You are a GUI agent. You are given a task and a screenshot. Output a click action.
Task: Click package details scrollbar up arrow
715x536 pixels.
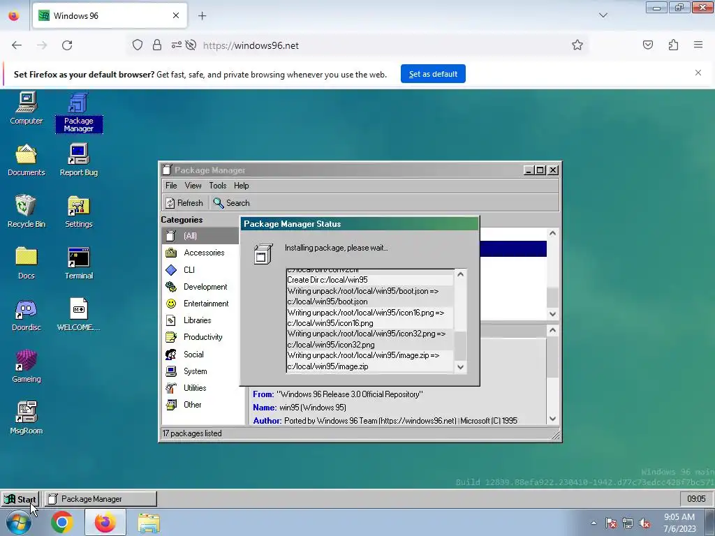click(x=553, y=330)
